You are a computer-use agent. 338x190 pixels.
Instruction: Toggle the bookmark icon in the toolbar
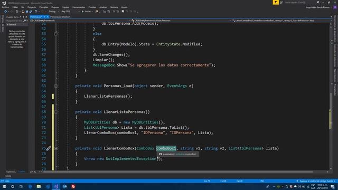(x=123, y=12)
